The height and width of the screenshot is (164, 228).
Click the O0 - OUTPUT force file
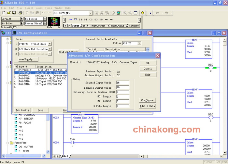pyautogui.click(x=26, y=147)
